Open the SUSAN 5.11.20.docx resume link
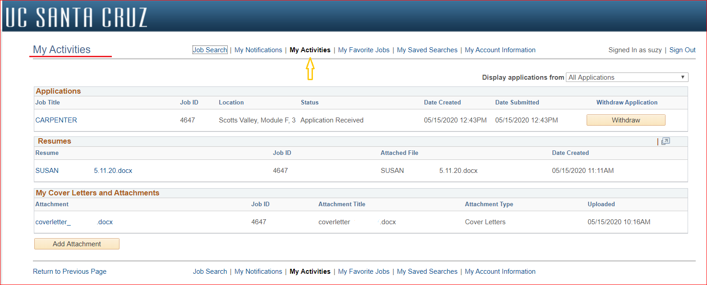 [x=84, y=171]
